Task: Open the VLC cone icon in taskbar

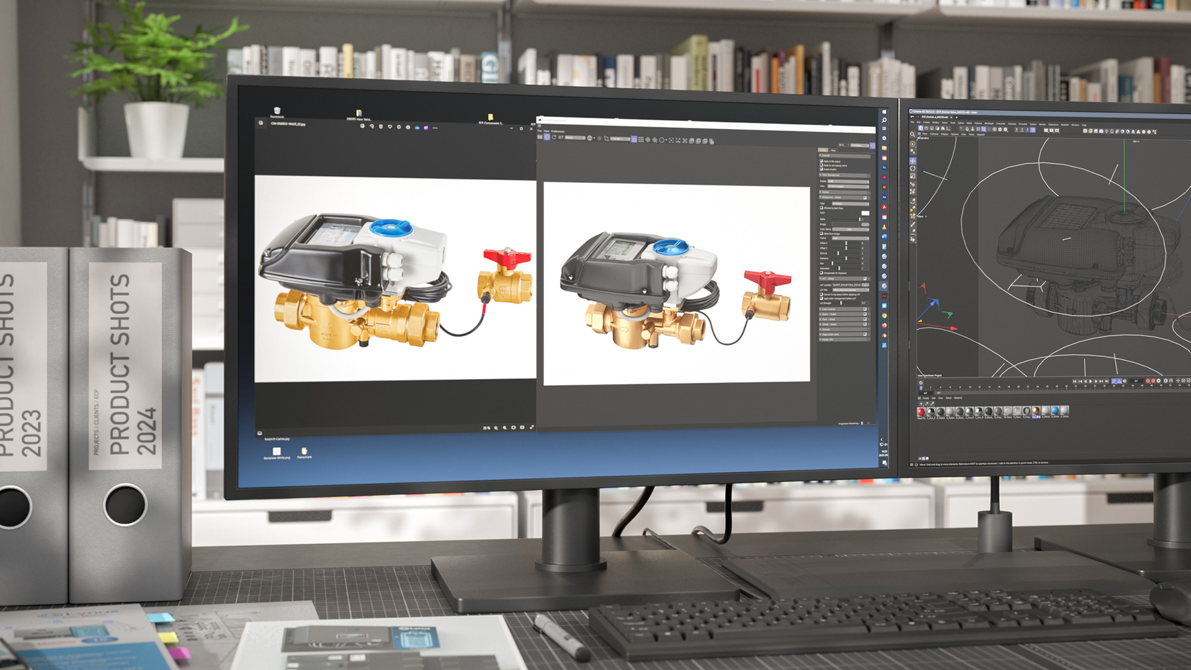Action: tap(884, 227)
